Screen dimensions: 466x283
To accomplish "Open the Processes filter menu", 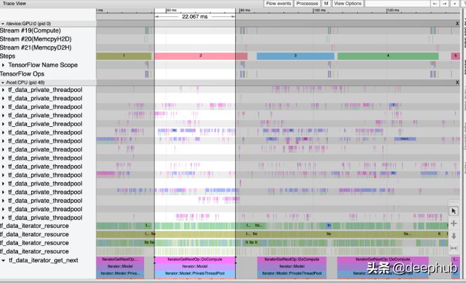I will 307,4.
